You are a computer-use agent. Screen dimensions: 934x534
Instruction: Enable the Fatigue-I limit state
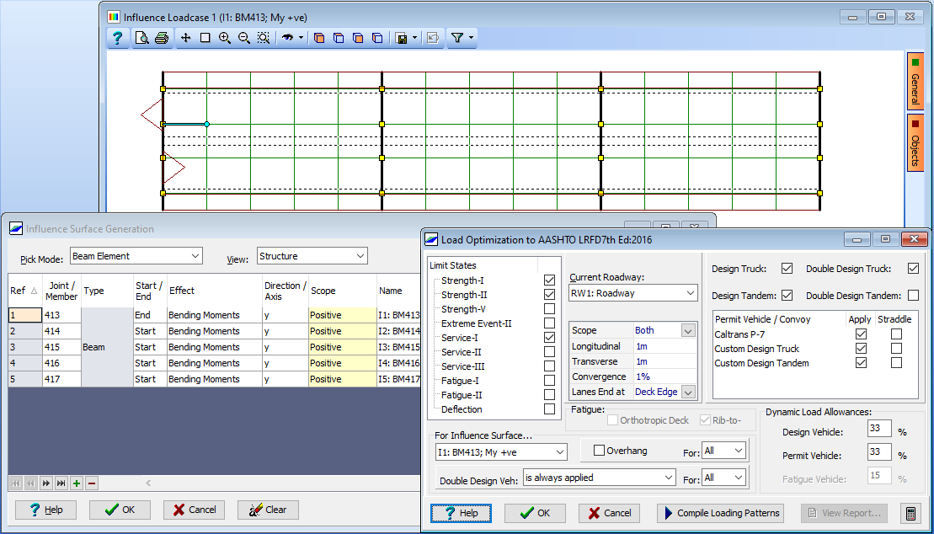point(549,380)
